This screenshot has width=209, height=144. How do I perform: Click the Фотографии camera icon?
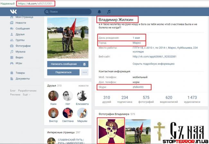click(12, 46)
